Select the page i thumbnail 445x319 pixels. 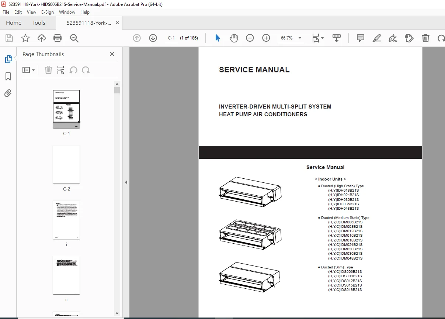66,220
